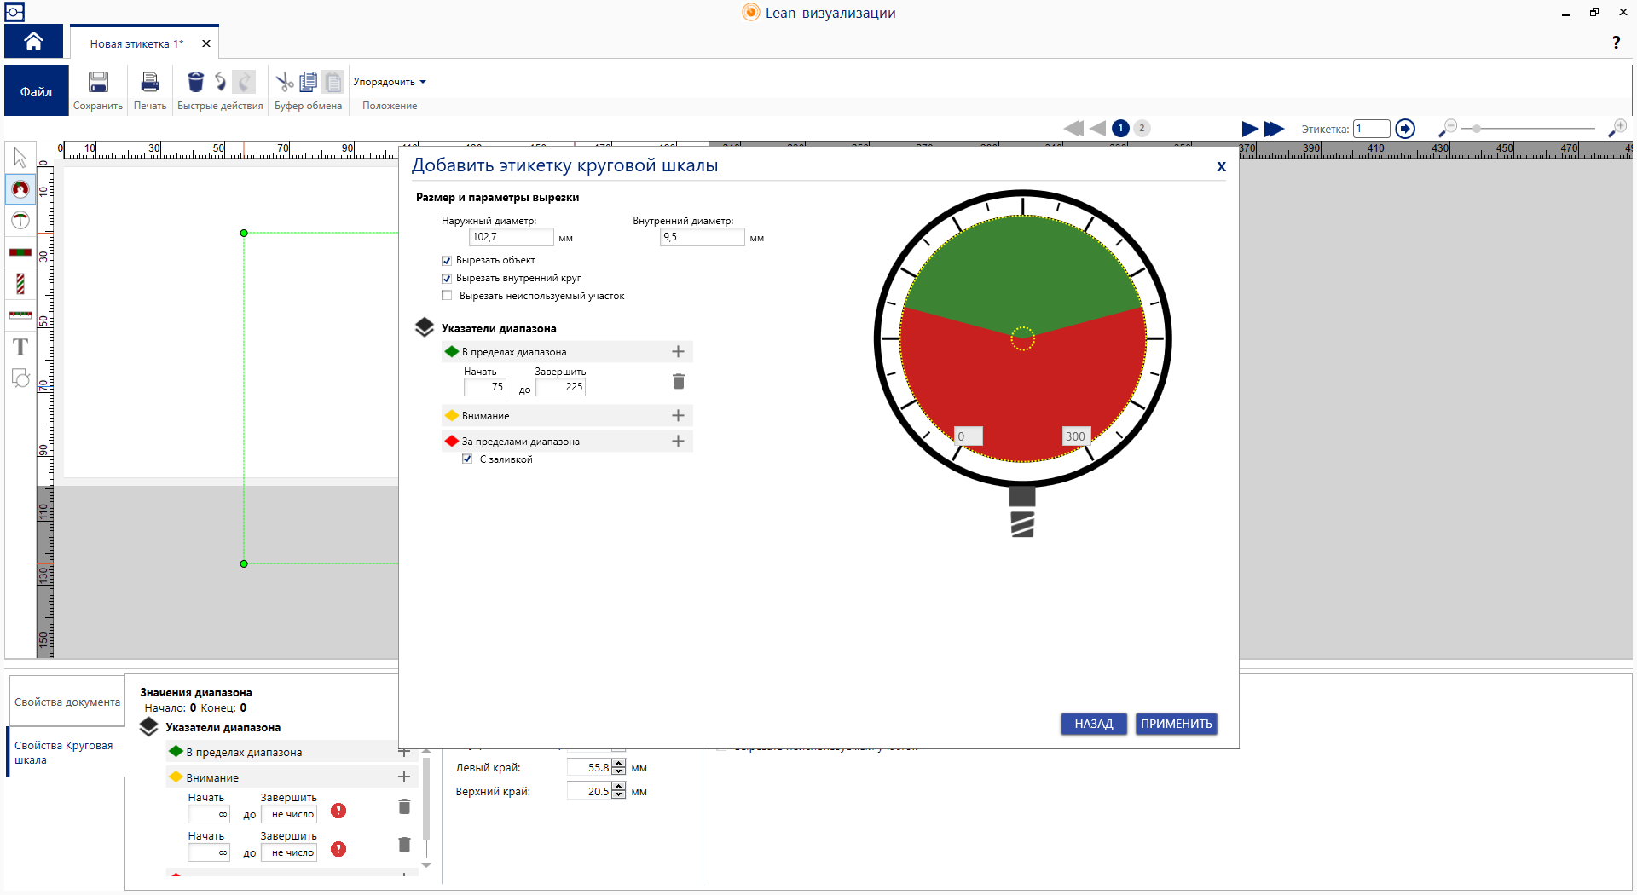Select the circular gauge scale tool
Screen dimensions: 1637x895
click(x=20, y=189)
